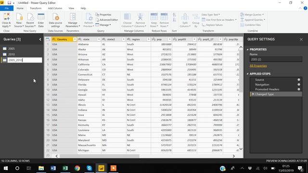Click the vertical scrollbar thumb
Image resolution: width=308 pixels, height=173 pixels.
(241, 71)
